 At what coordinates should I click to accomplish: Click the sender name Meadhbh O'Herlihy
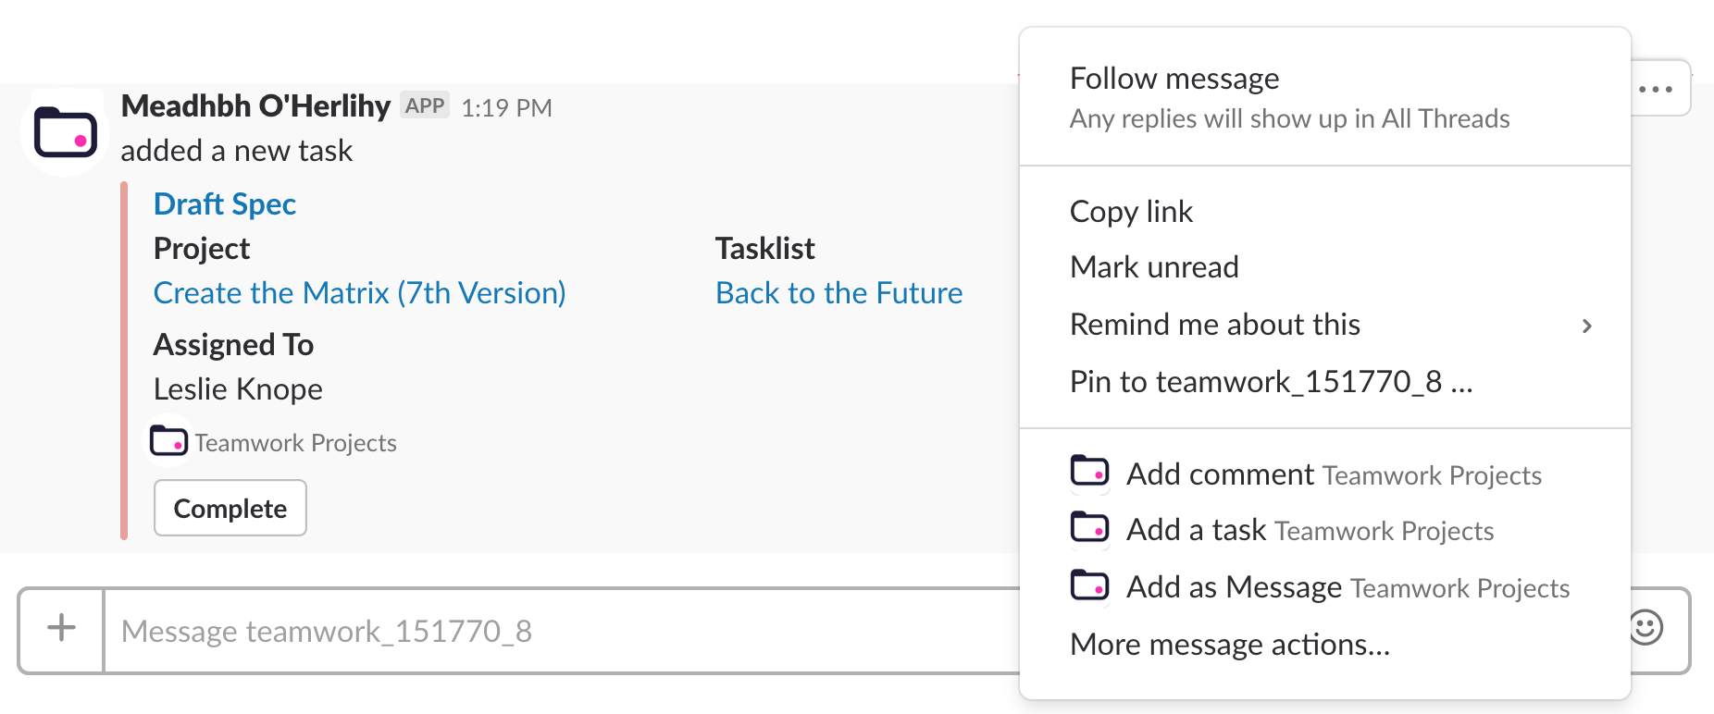pyautogui.click(x=255, y=106)
